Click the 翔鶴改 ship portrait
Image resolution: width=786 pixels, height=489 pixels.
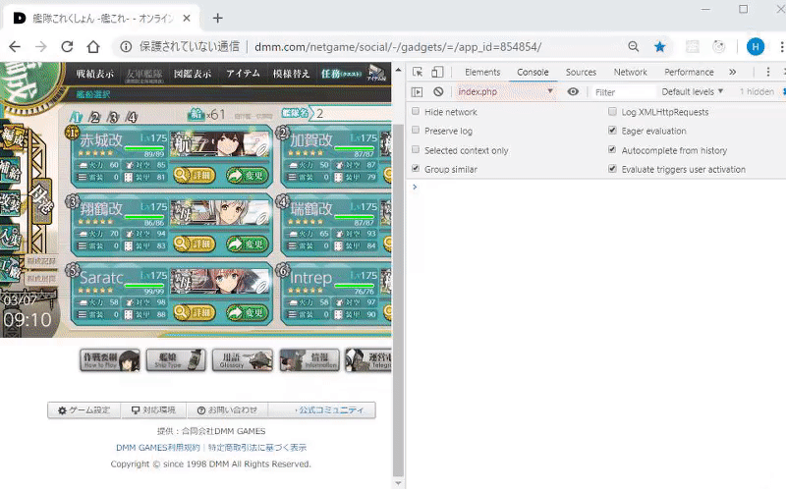tap(220, 213)
